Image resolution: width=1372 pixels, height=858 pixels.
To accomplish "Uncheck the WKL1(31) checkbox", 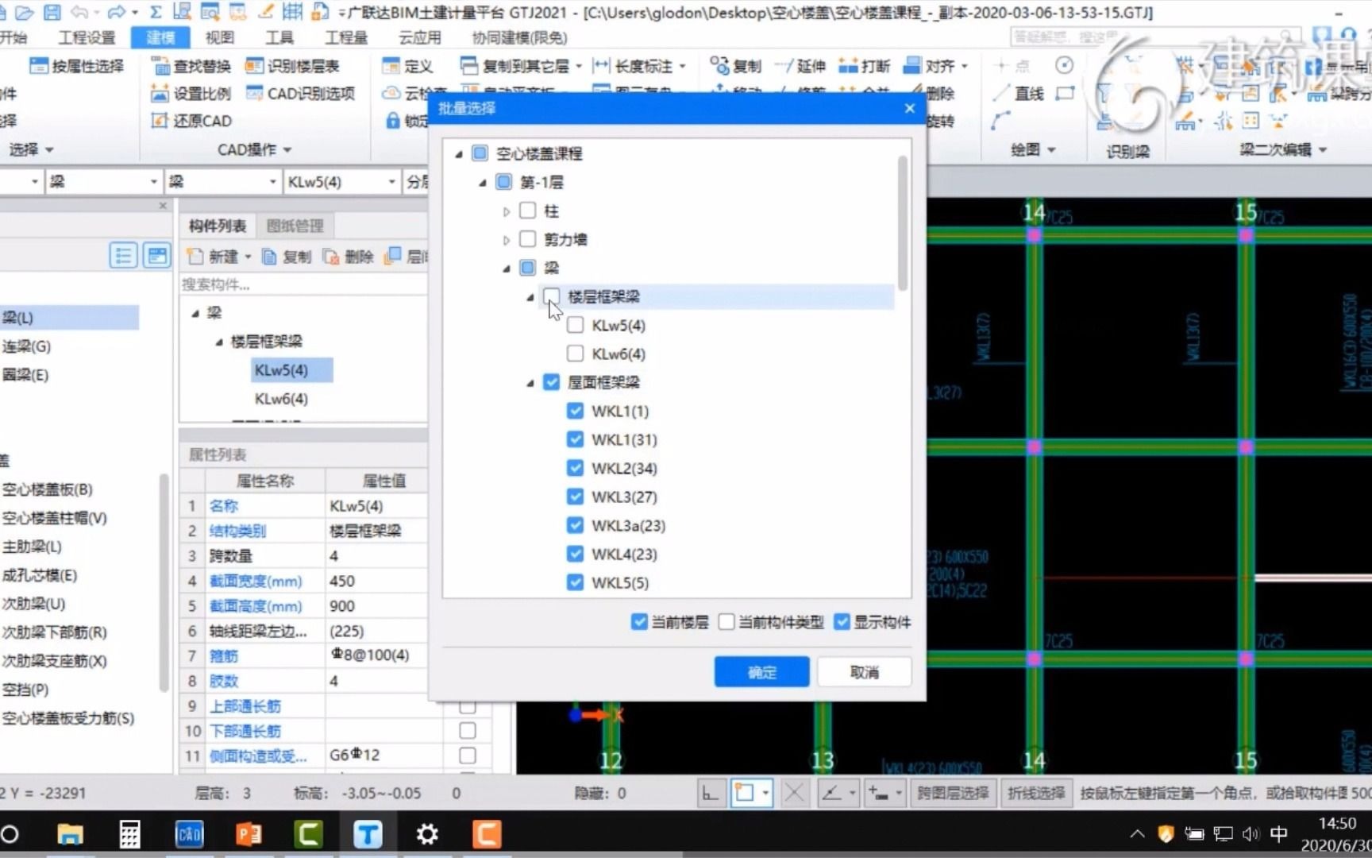I will point(576,439).
